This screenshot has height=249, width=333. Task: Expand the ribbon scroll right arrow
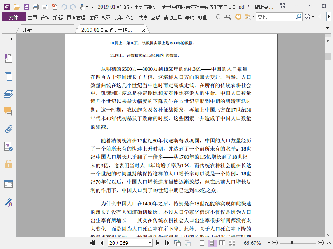[x=329, y=17]
